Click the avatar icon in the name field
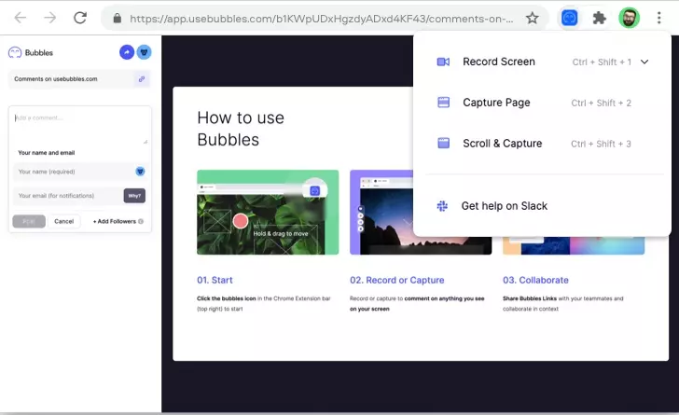Screen dimensions: 679x415 tap(140, 172)
